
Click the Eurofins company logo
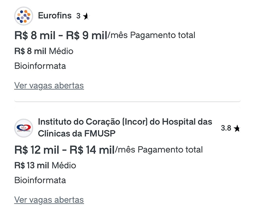pos(23,16)
